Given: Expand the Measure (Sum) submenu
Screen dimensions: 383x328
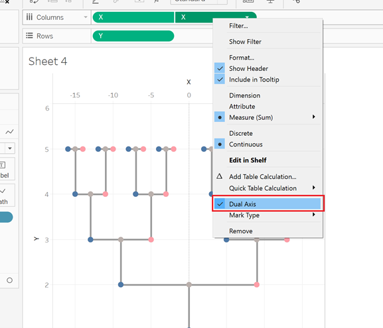Looking at the screenshot, I should [313, 117].
